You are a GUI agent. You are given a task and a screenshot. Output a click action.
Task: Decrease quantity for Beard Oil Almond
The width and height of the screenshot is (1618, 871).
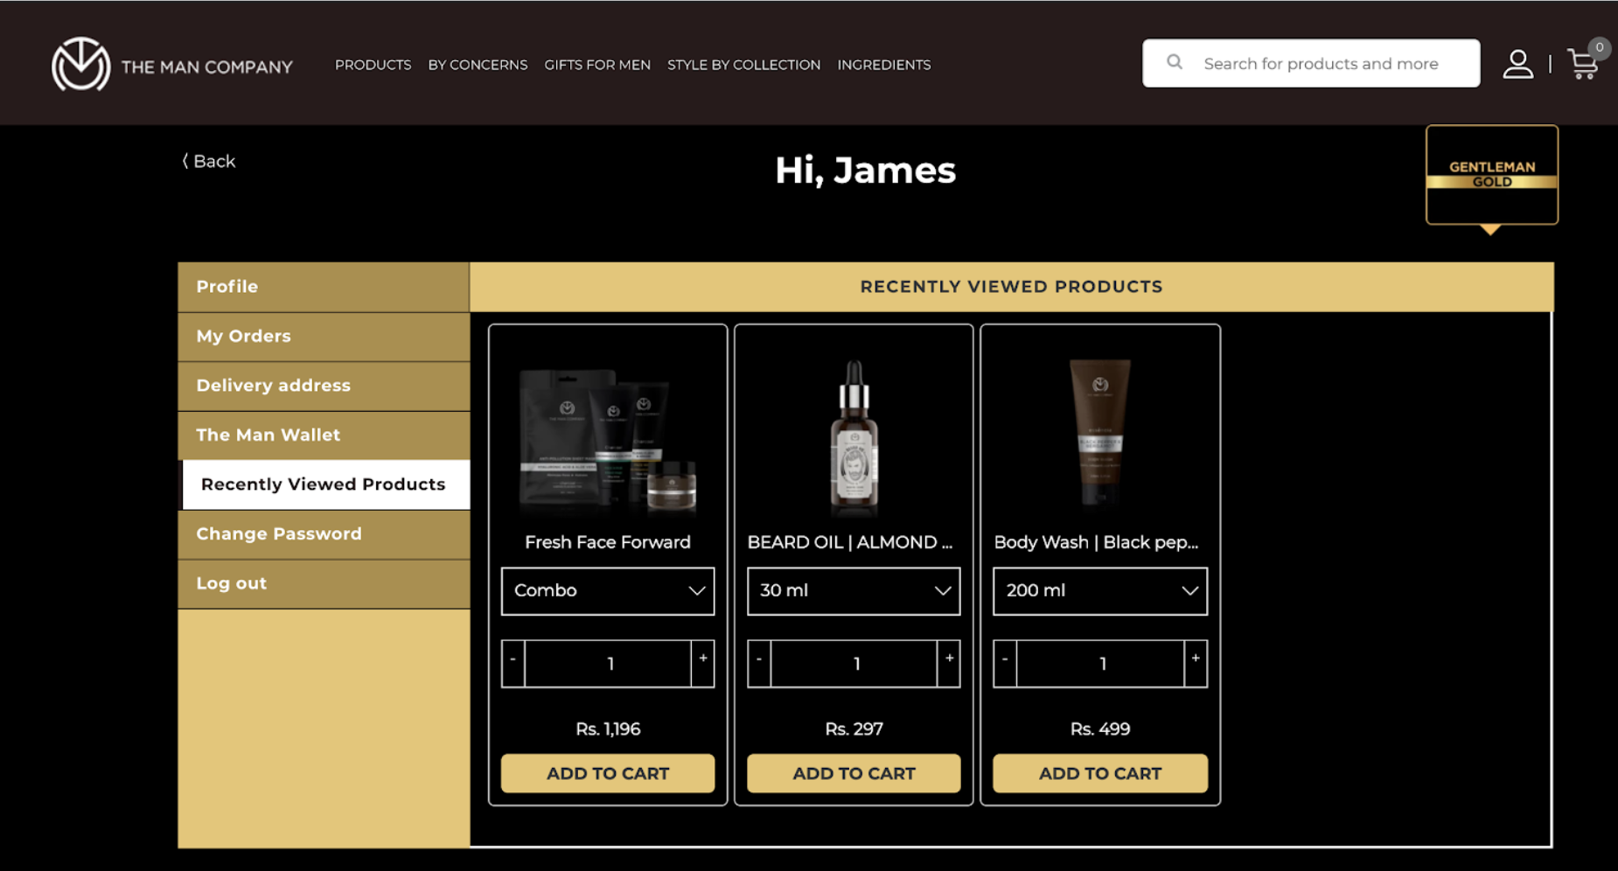pyautogui.click(x=759, y=664)
